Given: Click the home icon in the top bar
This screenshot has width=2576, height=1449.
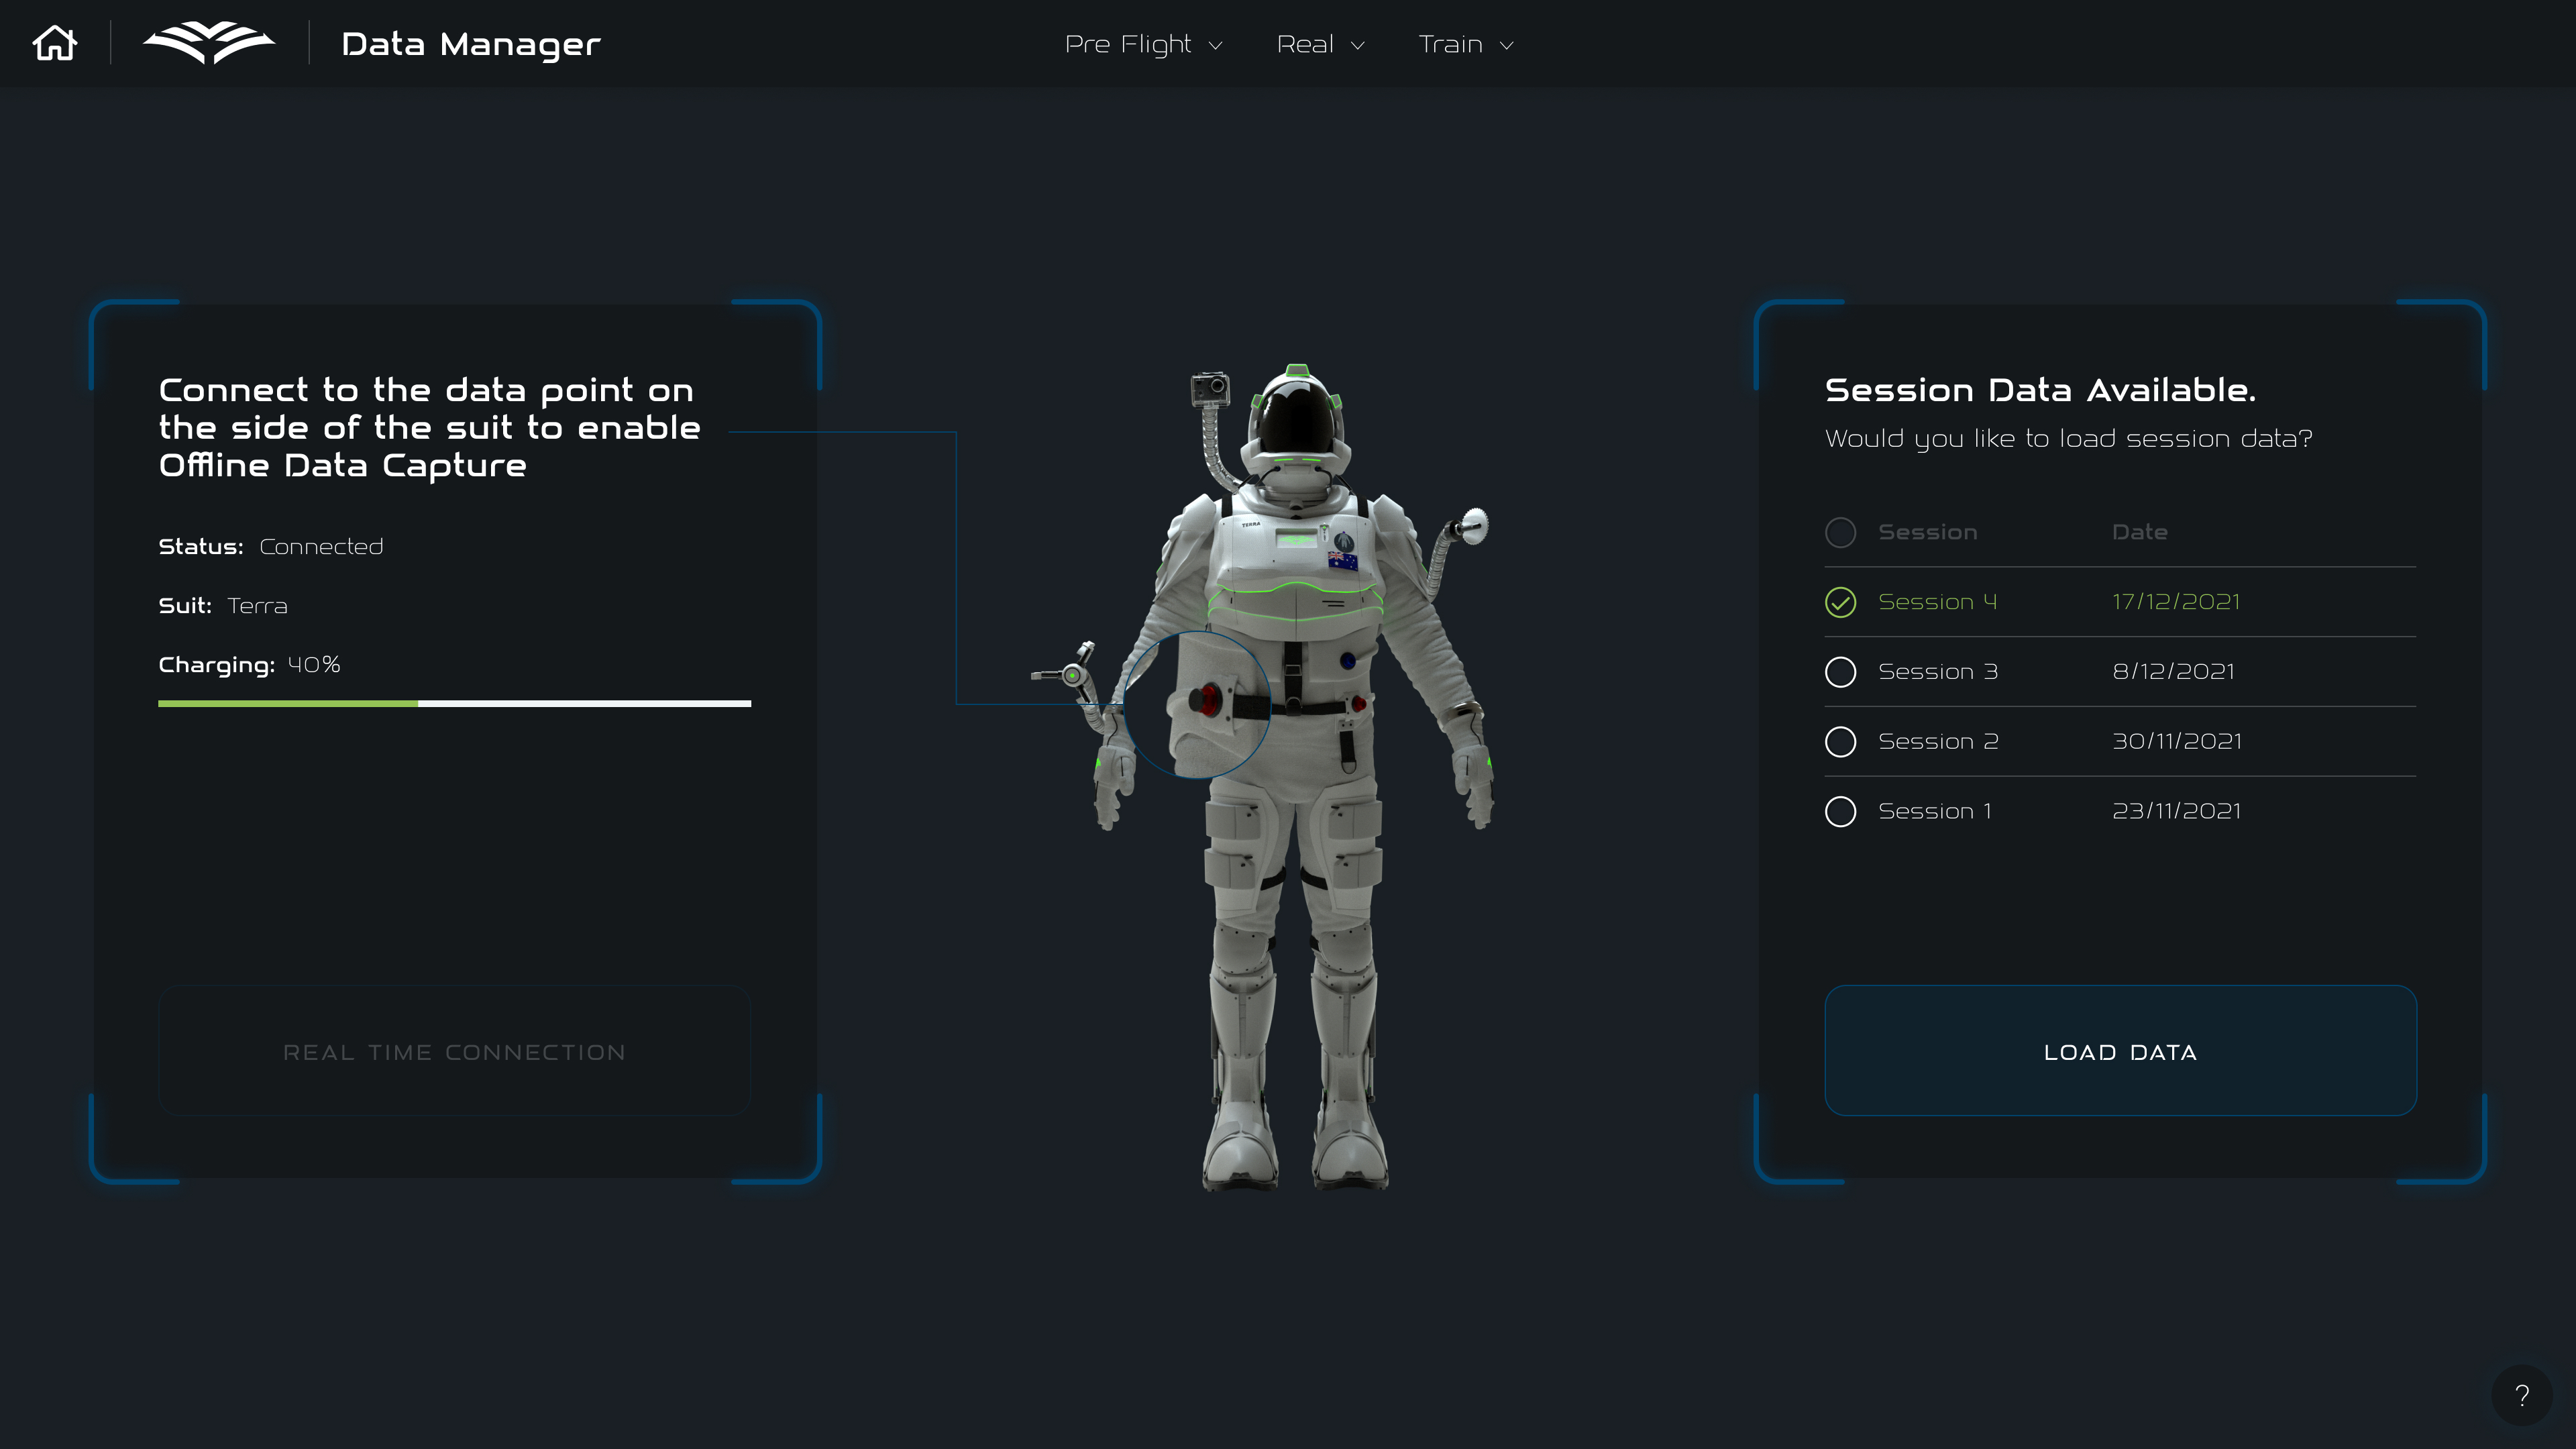Looking at the screenshot, I should coord(55,43).
